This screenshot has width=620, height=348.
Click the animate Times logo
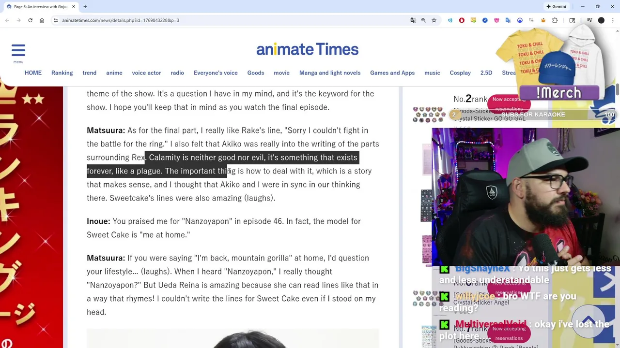click(x=308, y=49)
